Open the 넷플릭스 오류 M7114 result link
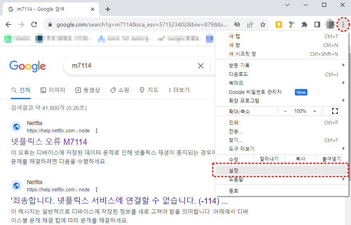The image size is (351, 225). pyautogui.click(x=49, y=142)
